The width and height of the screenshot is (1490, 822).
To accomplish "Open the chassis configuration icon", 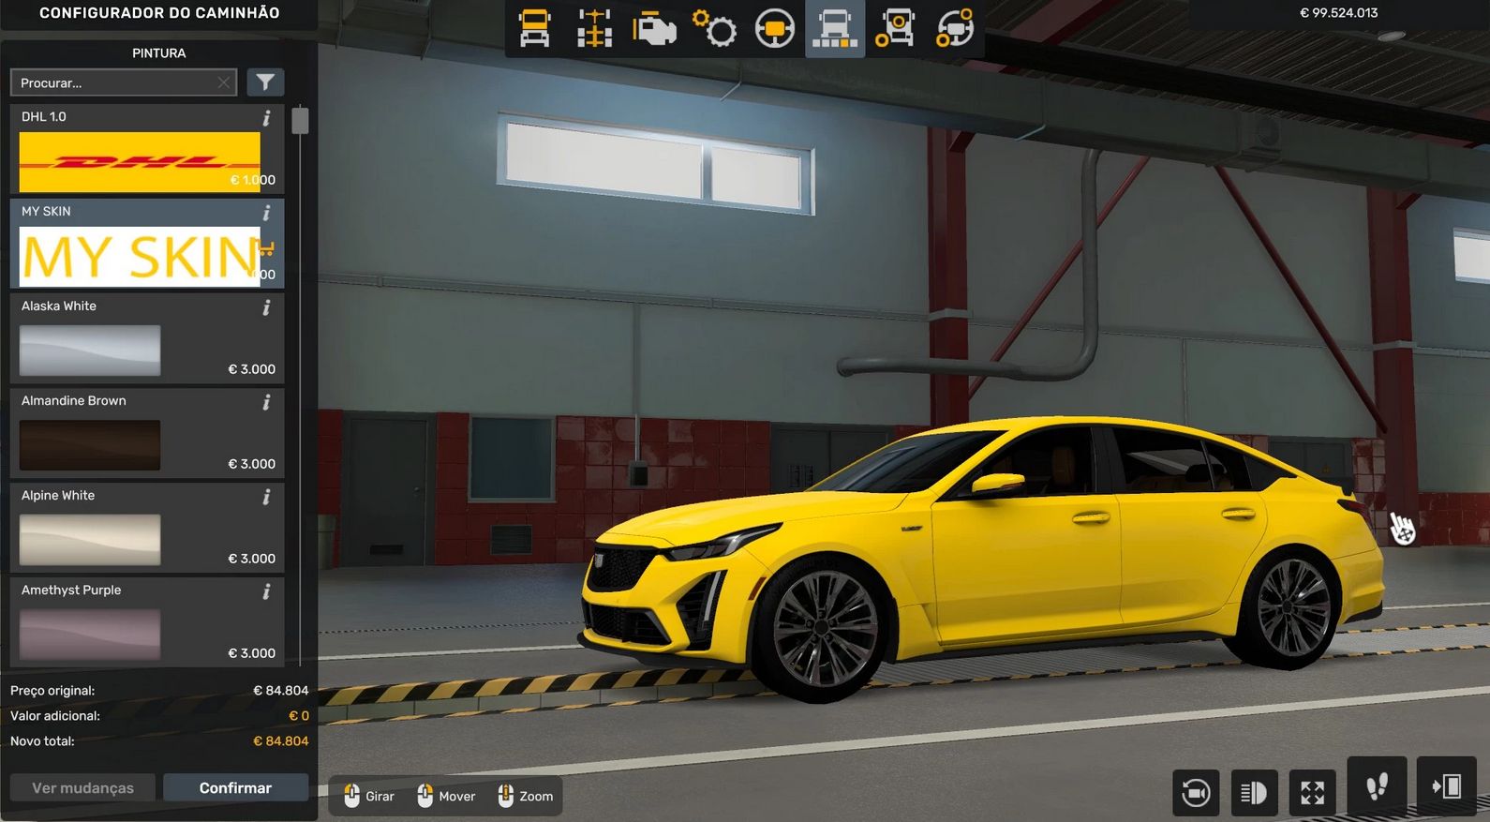I will point(594,28).
